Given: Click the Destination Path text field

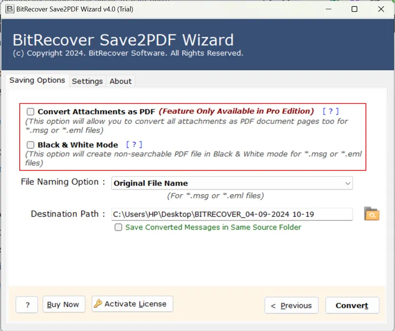Looking at the screenshot, I should tap(232, 214).
